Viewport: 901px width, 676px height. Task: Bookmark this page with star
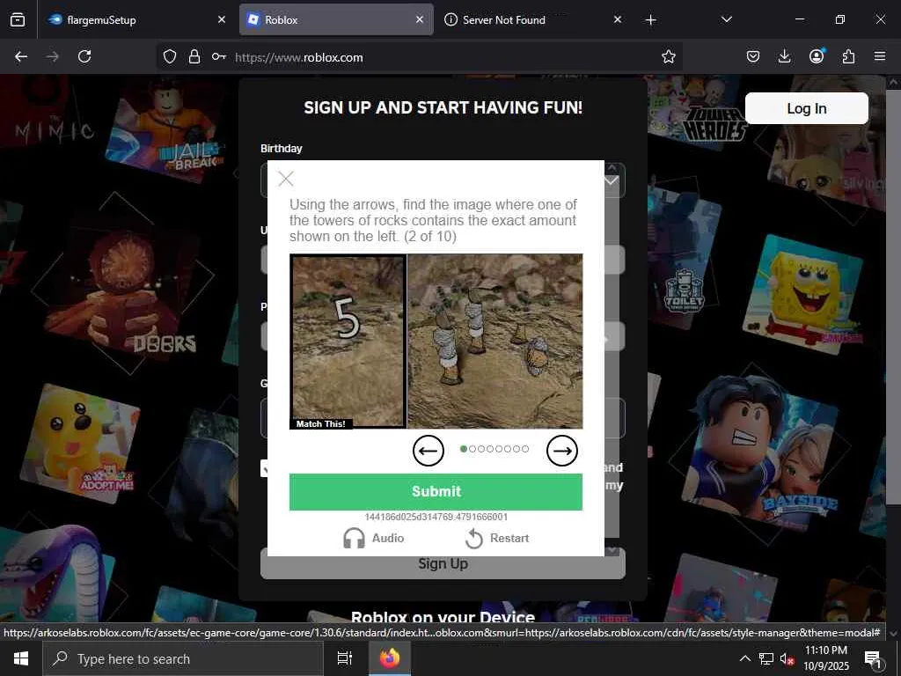click(x=669, y=56)
